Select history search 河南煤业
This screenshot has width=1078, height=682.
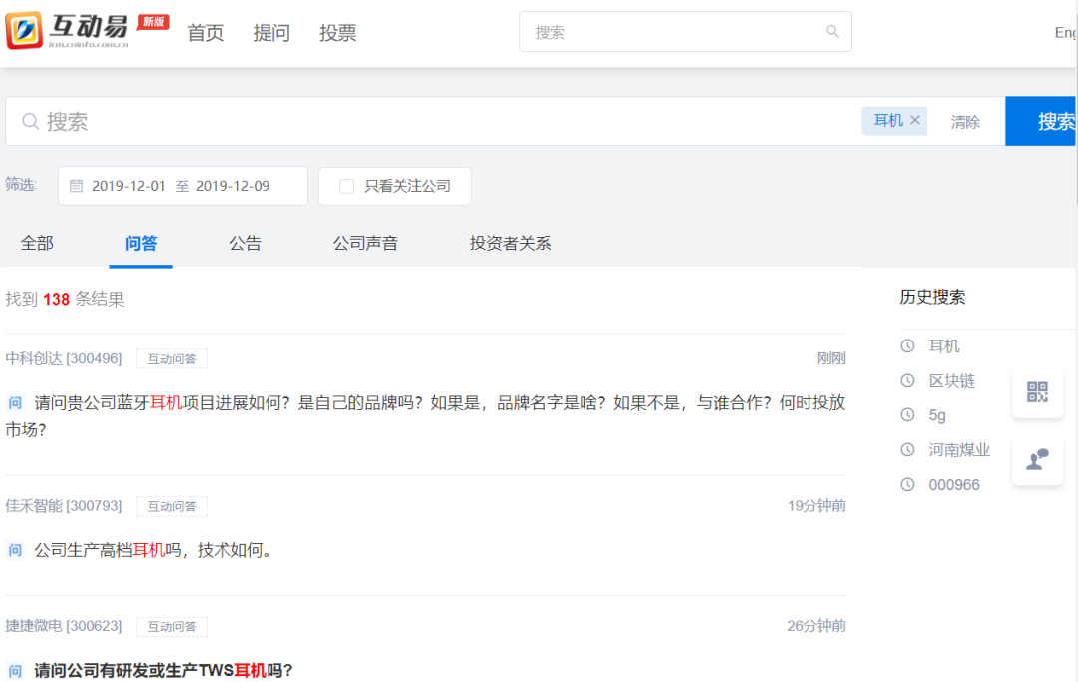959,449
